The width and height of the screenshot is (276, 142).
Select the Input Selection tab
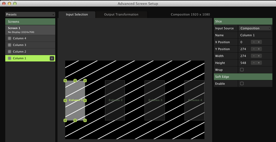[x=77, y=15]
